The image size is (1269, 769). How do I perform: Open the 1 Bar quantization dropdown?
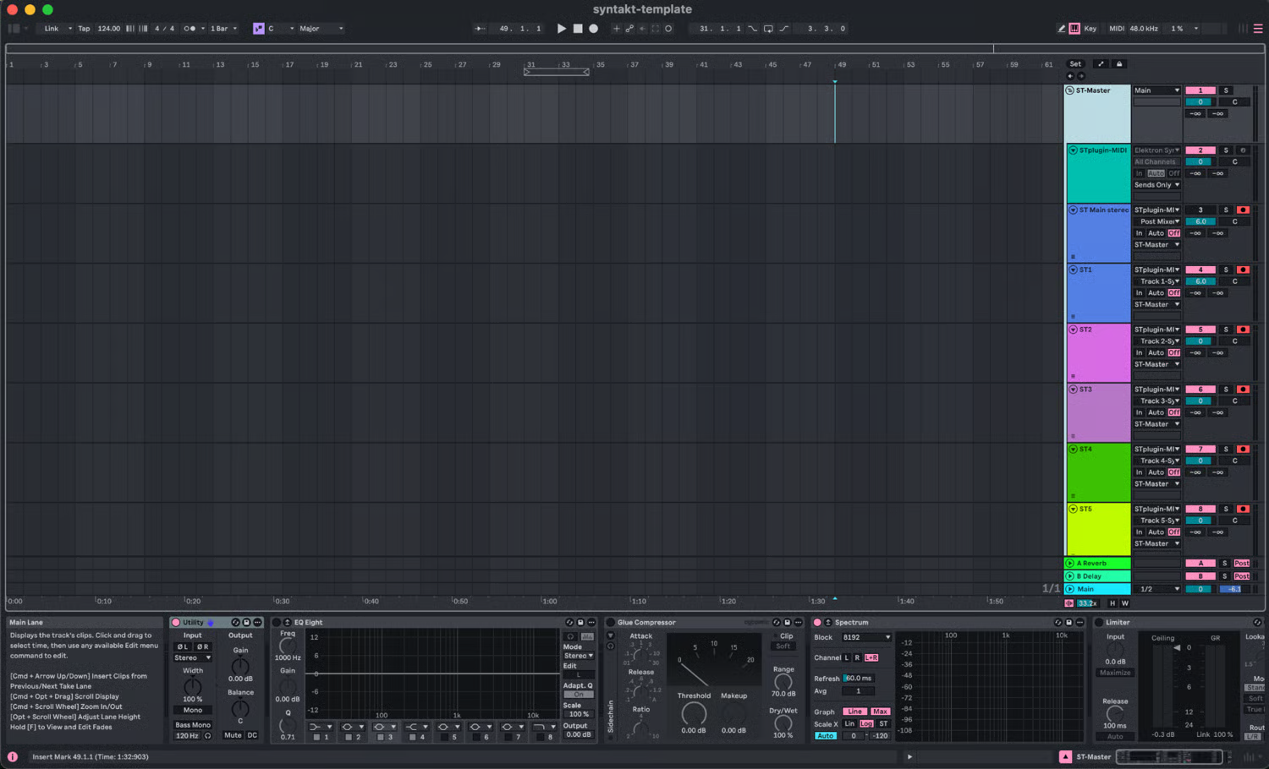pos(223,29)
